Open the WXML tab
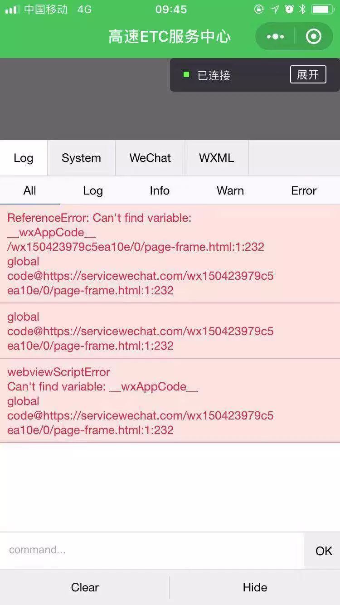Screen dimensions: 340x605 [x=216, y=158]
